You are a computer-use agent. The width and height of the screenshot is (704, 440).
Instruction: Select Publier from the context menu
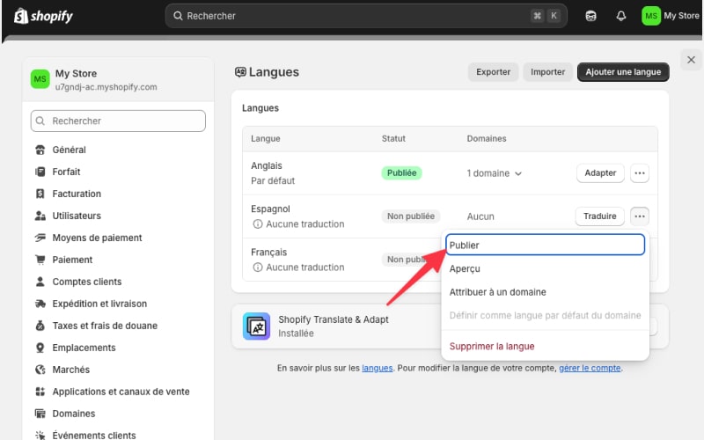tap(545, 245)
